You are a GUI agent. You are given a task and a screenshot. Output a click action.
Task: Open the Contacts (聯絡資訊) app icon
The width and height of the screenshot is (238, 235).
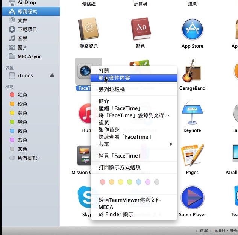tap(89, 29)
